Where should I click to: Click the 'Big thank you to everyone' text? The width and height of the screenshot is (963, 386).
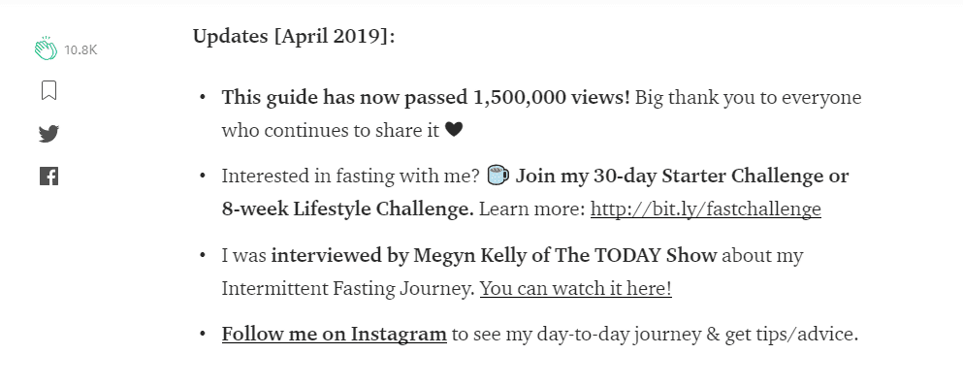748,98
